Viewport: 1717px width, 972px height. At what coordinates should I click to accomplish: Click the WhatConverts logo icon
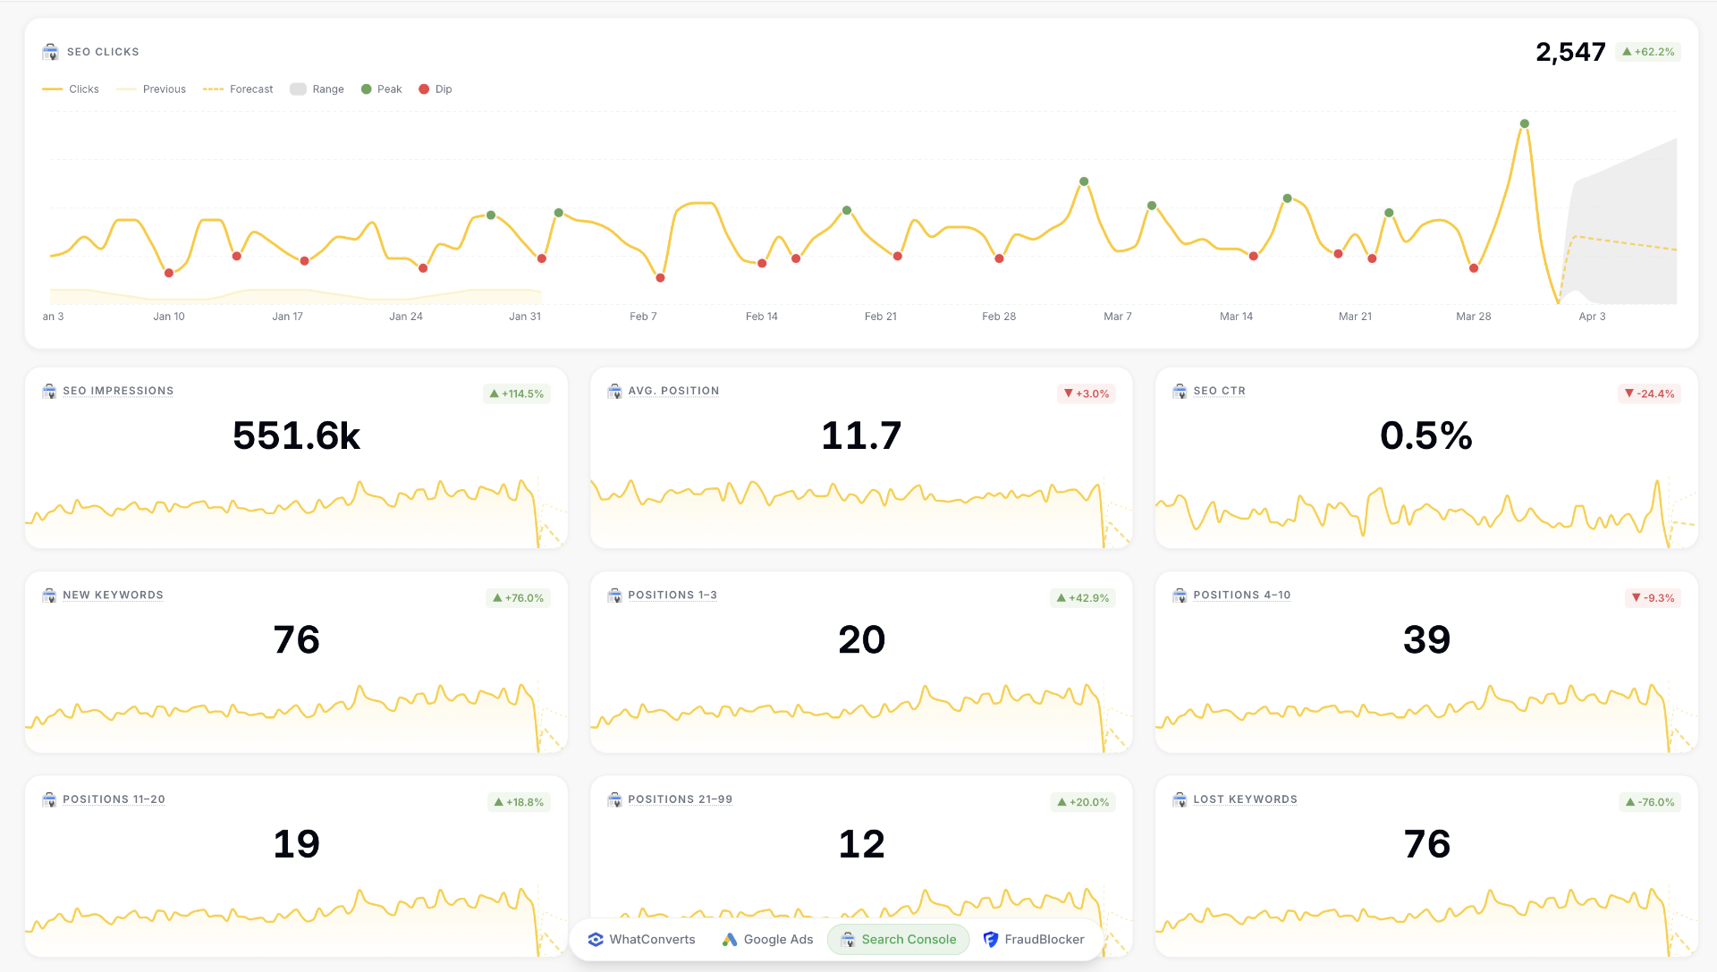pos(596,939)
